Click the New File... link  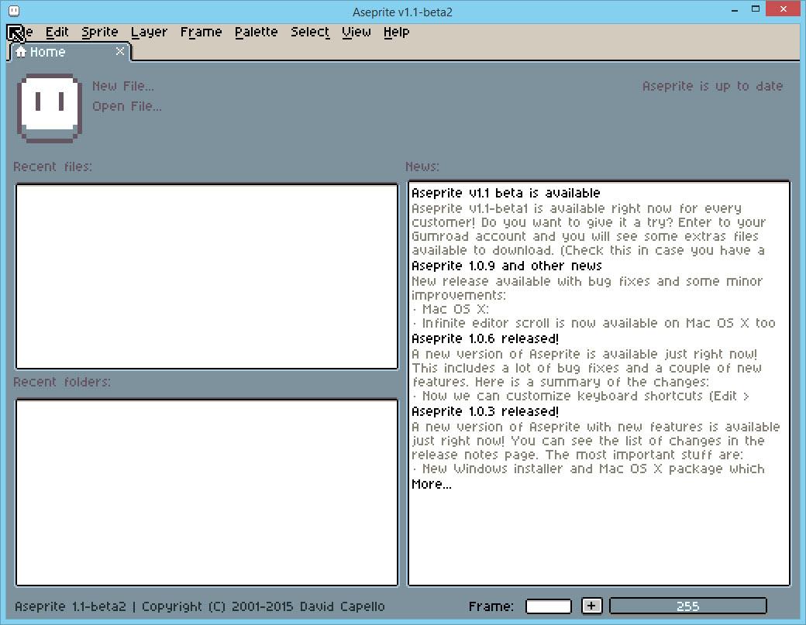[x=123, y=86]
